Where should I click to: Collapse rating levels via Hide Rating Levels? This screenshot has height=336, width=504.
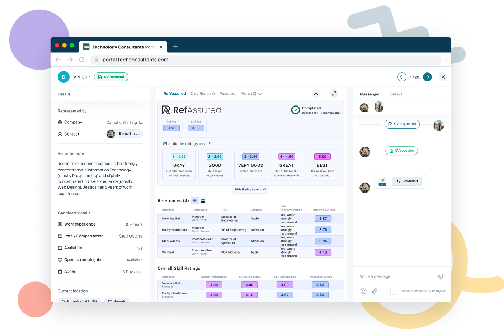250,189
